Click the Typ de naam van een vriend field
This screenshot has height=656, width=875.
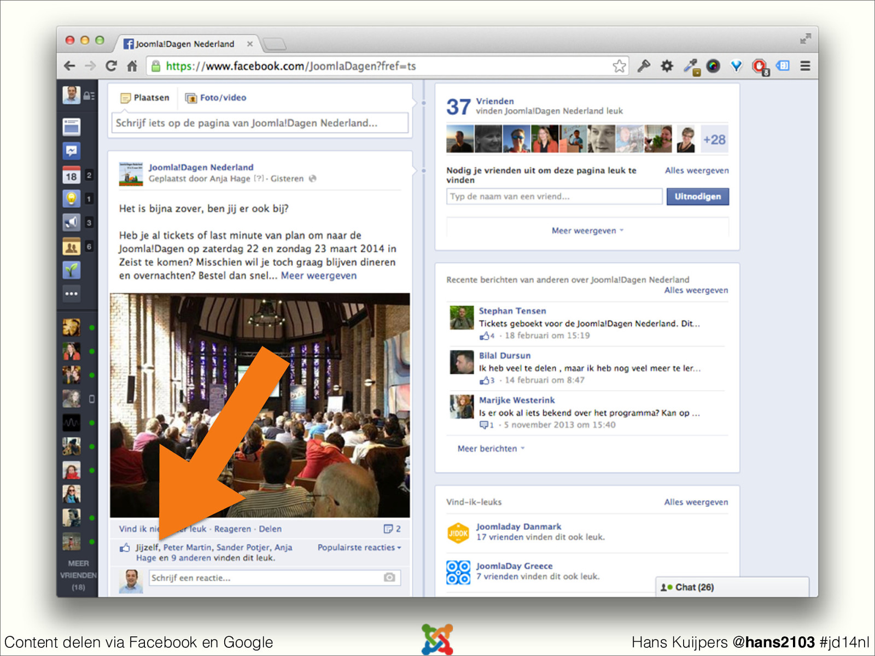(555, 196)
